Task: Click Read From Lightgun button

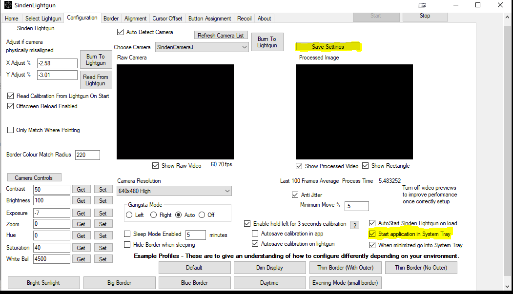Action: pos(96,80)
